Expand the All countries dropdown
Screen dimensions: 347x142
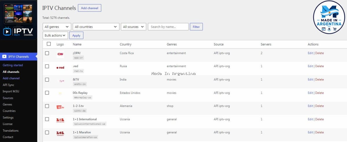96,27
